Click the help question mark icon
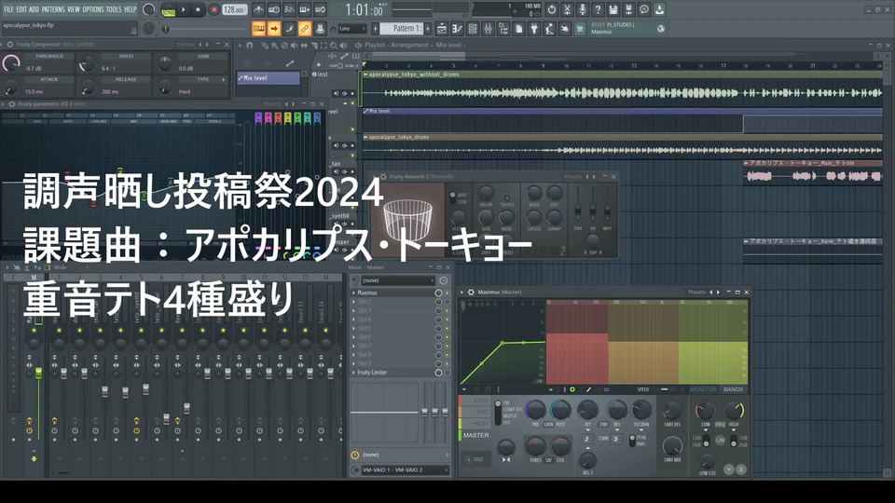 (598, 9)
